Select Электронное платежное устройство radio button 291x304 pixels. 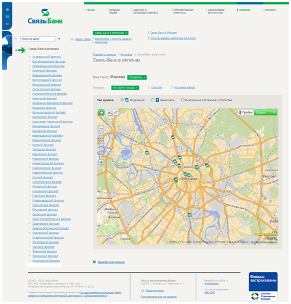click(x=182, y=100)
